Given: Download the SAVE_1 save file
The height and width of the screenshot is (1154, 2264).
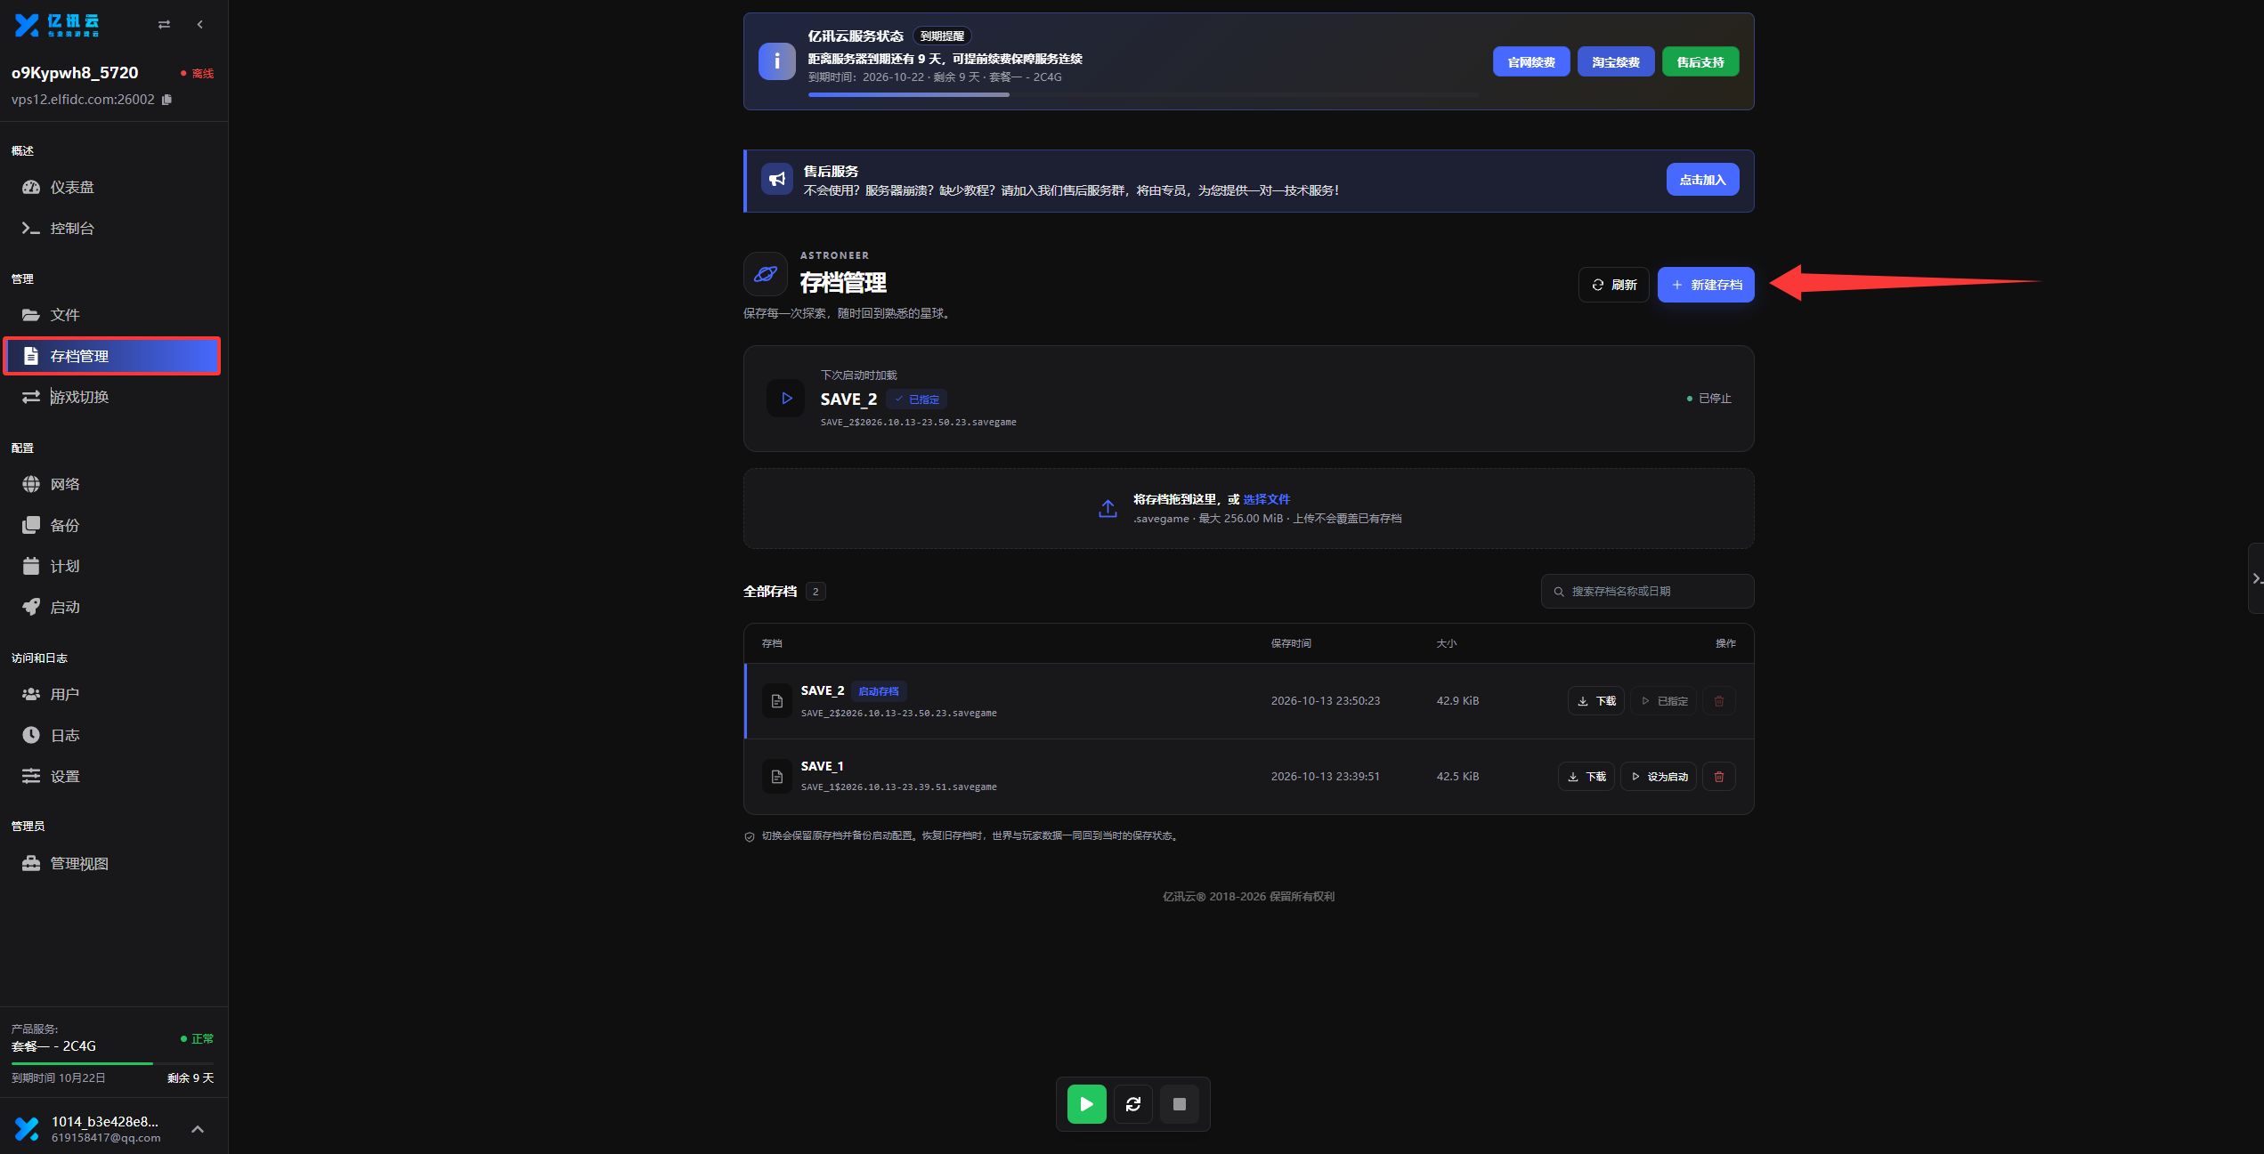Looking at the screenshot, I should (1586, 777).
